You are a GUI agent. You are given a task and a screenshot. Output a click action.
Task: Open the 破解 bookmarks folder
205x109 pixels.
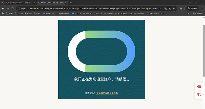click(x=9, y=13)
